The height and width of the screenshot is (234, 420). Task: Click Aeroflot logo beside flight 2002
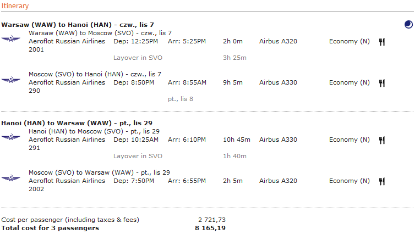(x=10, y=178)
